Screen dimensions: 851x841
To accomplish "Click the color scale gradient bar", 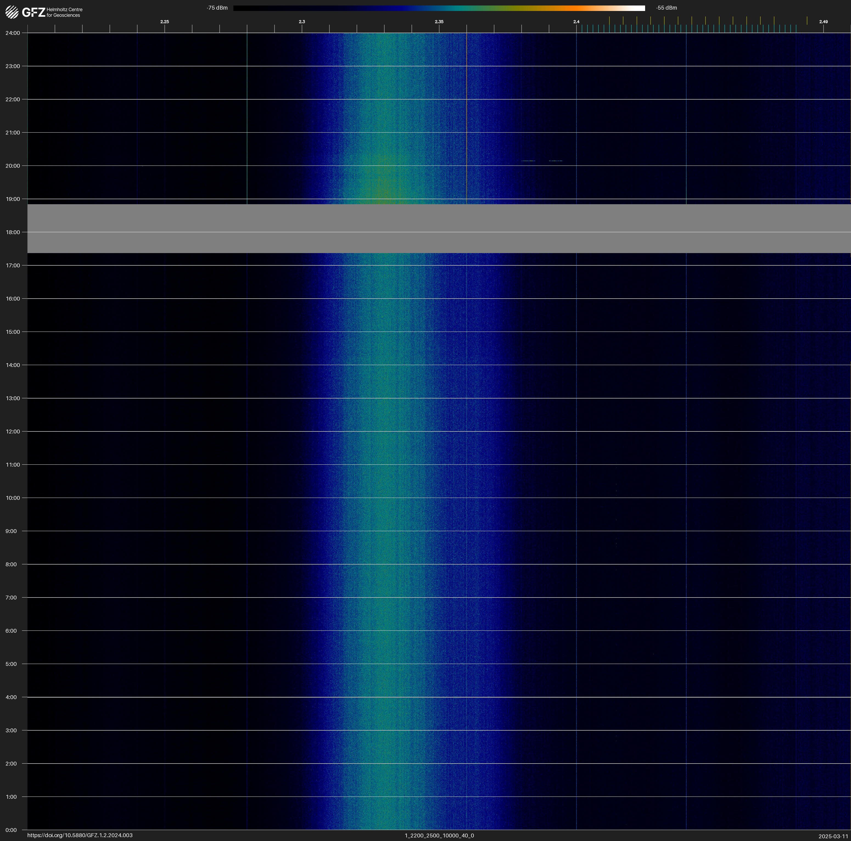I will (439, 8).
